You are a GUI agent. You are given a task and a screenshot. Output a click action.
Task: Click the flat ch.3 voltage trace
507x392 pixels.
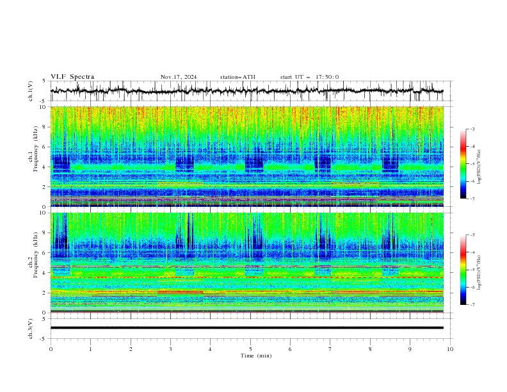click(x=246, y=328)
